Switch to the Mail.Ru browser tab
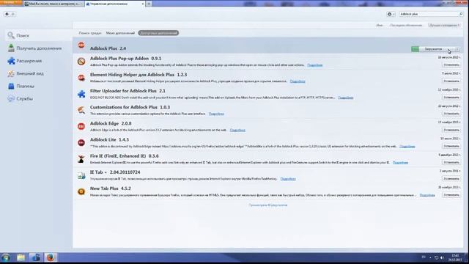469x264 pixels. 53,4
